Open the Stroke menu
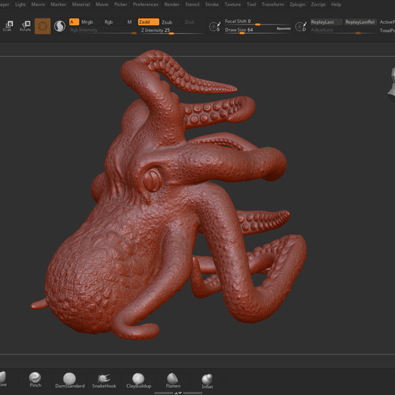Image resolution: width=395 pixels, height=395 pixels. tap(212, 5)
